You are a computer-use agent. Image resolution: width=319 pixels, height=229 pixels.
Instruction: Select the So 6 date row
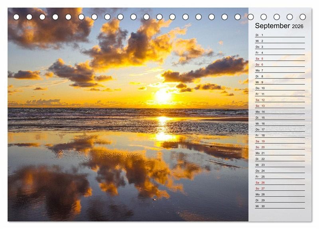(280, 65)
